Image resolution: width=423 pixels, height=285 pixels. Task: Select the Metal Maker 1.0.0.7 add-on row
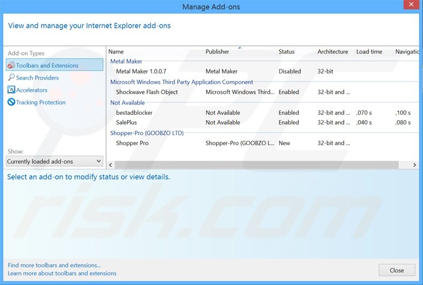click(263, 72)
